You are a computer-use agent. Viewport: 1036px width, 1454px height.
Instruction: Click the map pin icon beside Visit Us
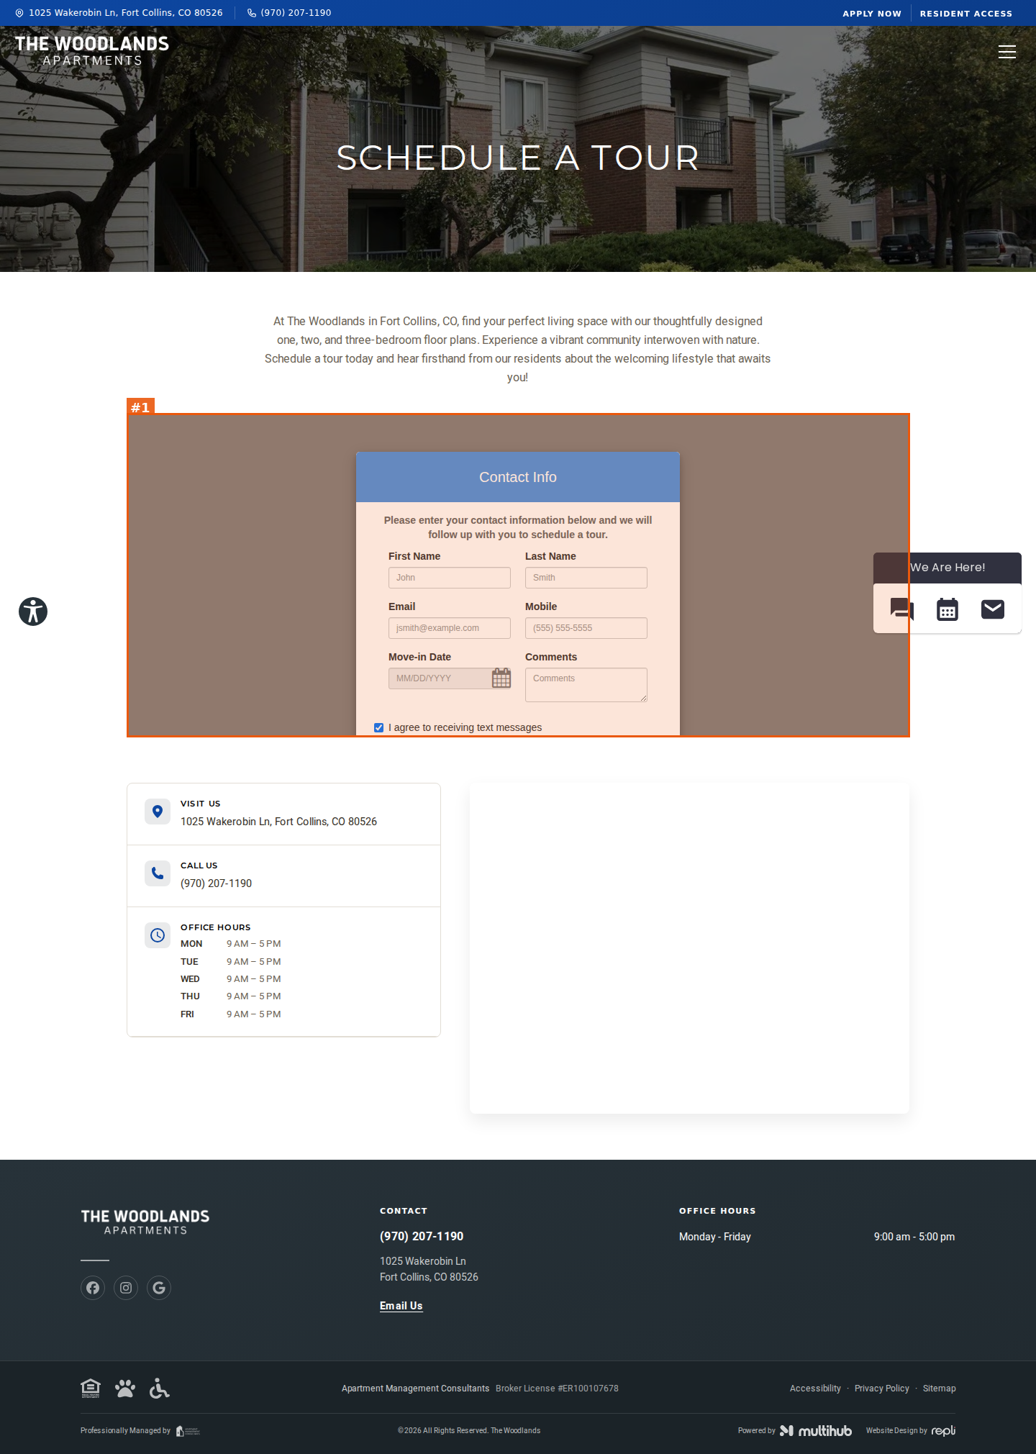[158, 812]
